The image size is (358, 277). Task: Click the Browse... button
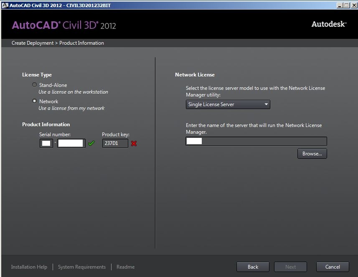312,154
